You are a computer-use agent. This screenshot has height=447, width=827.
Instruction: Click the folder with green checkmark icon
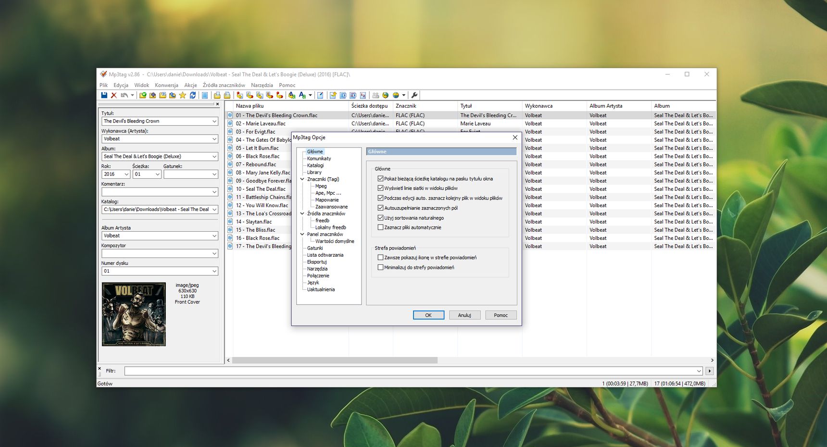[143, 95]
